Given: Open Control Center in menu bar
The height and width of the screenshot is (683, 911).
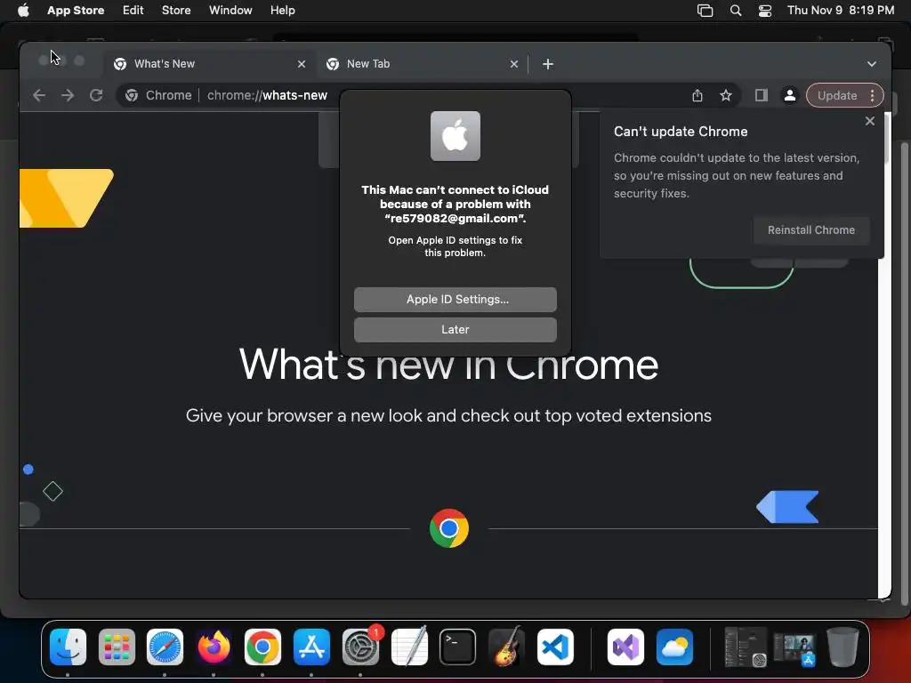Looking at the screenshot, I should [x=765, y=11].
